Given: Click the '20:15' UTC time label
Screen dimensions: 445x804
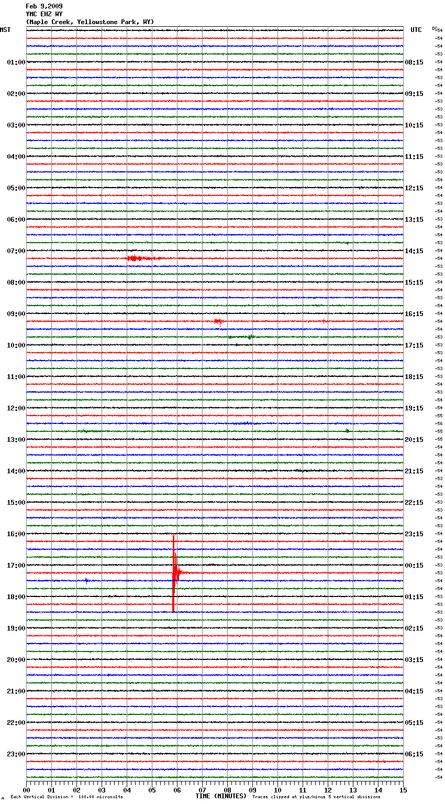Looking at the screenshot, I should point(414,440).
